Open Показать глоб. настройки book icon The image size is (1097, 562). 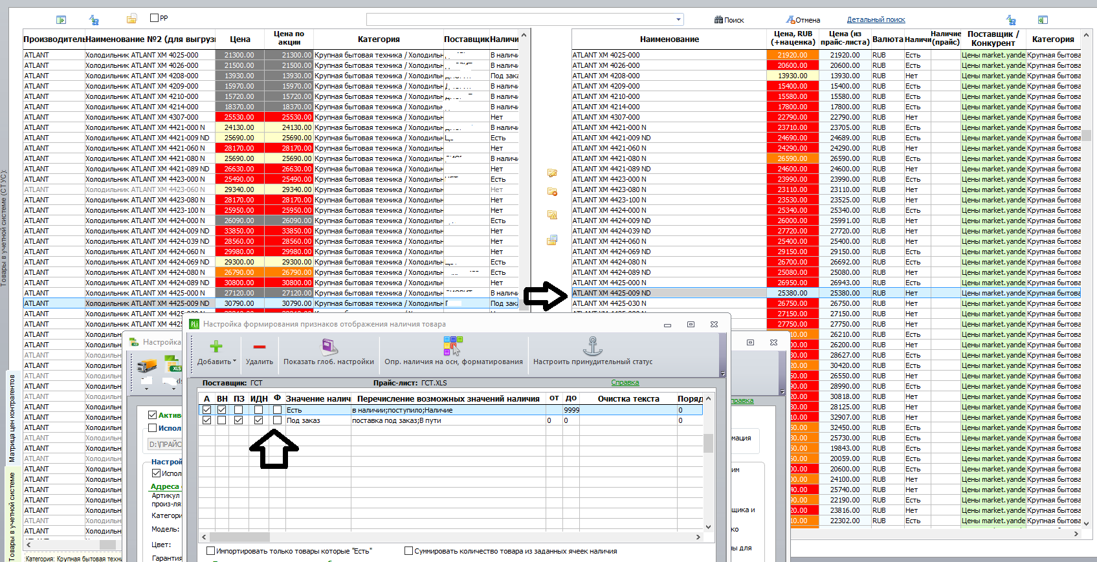pos(329,347)
